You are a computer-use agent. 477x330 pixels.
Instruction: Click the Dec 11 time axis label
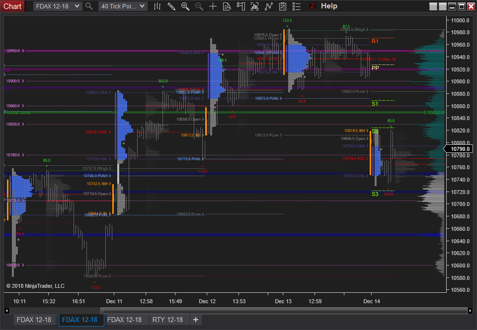114,301
